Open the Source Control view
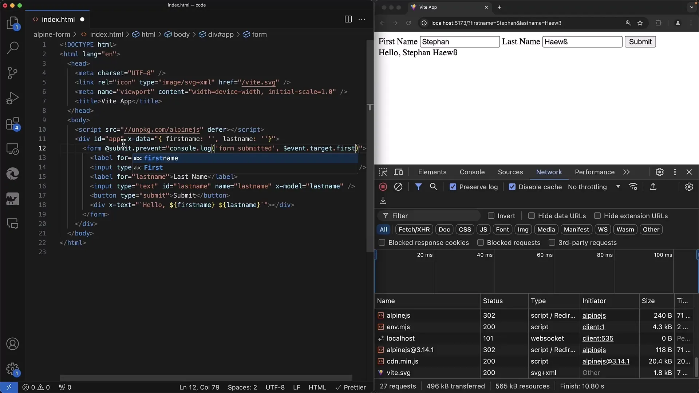The image size is (699, 393). (x=13, y=73)
